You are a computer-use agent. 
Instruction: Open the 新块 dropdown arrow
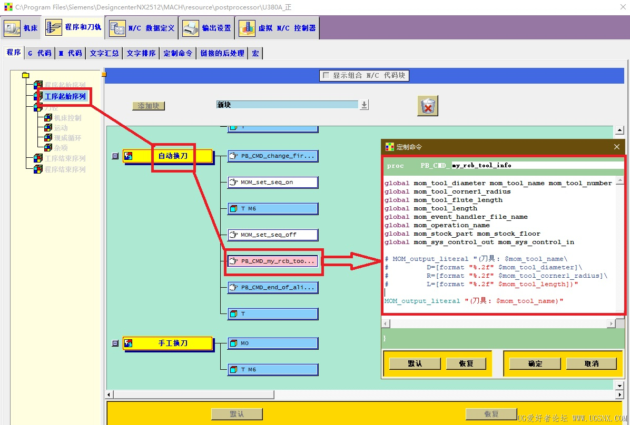pos(364,105)
